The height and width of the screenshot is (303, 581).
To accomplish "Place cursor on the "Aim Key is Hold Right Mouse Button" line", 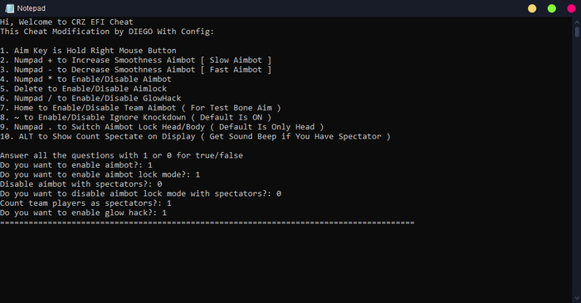I will (95, 51).
